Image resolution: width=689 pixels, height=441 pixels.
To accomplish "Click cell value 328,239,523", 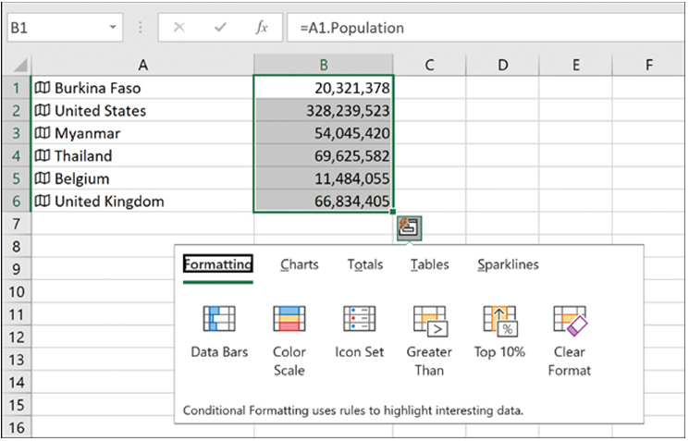I will pos(324,110).
